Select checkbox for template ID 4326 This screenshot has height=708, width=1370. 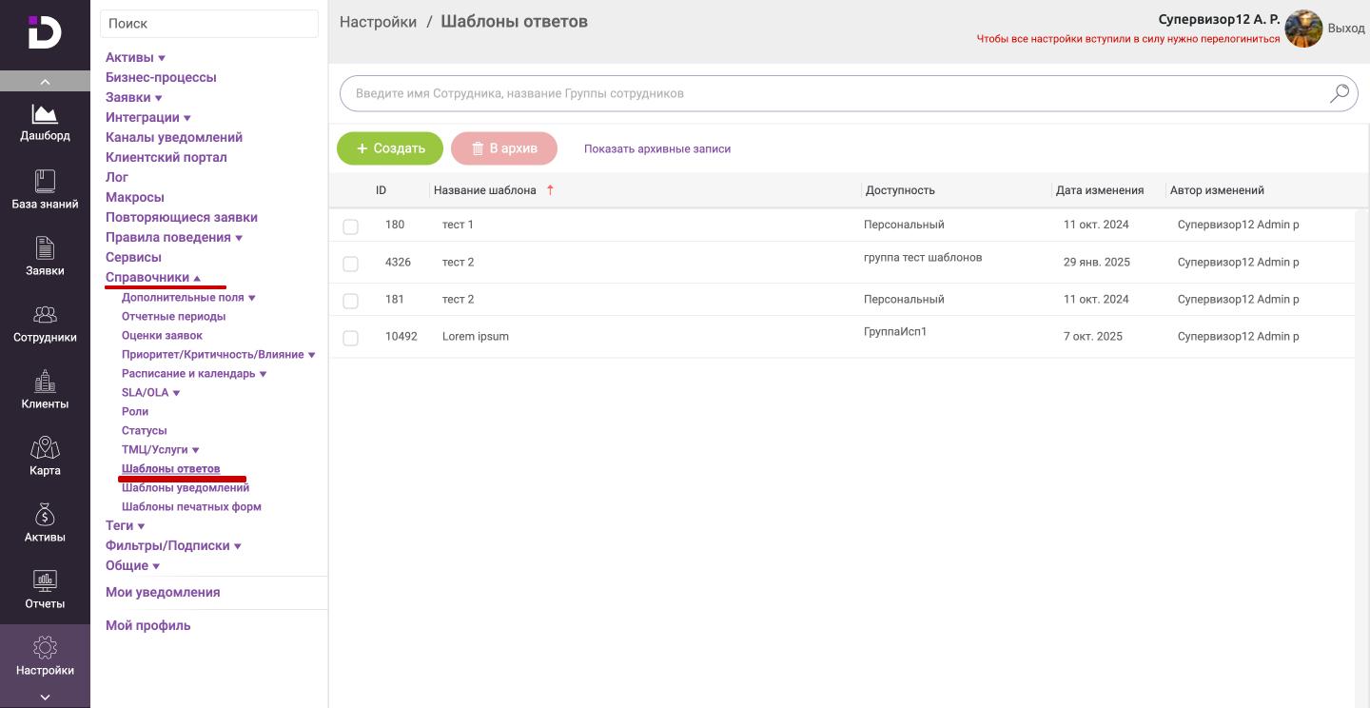point(350,264)
